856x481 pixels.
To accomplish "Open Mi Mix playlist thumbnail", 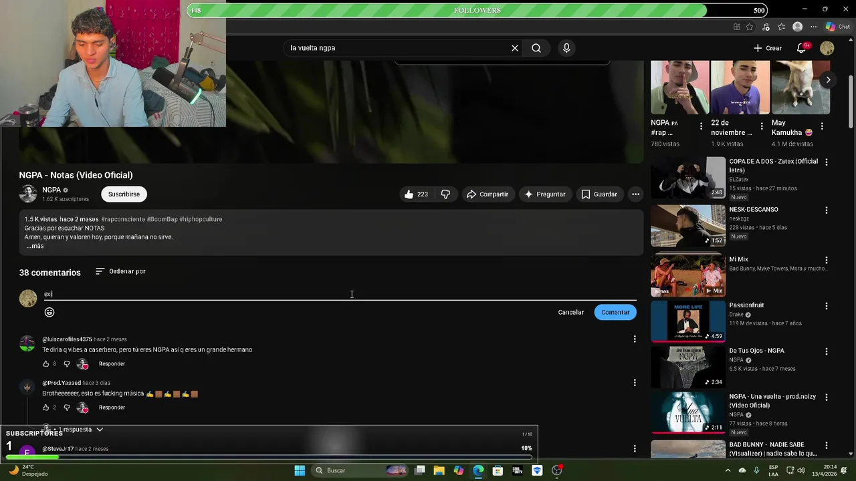I will click(x=688, y=273).
